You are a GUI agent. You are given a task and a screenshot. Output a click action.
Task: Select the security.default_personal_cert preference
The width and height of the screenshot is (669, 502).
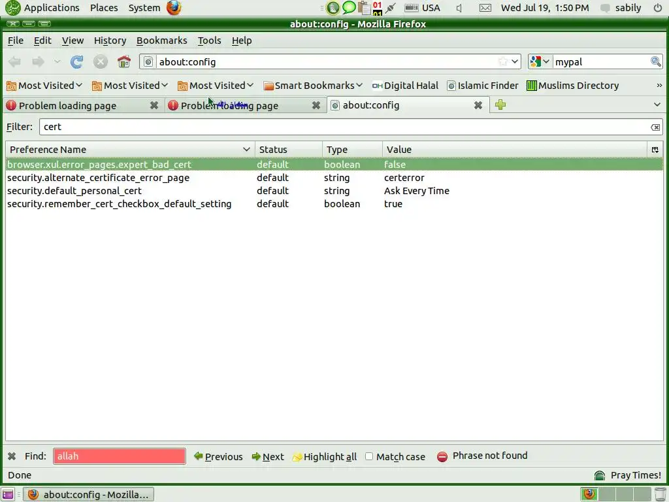coord(334,191)
